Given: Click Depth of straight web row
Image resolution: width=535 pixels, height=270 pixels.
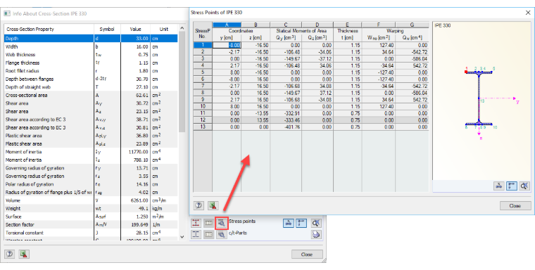Looking at the screenshot, I should (91, 87).
